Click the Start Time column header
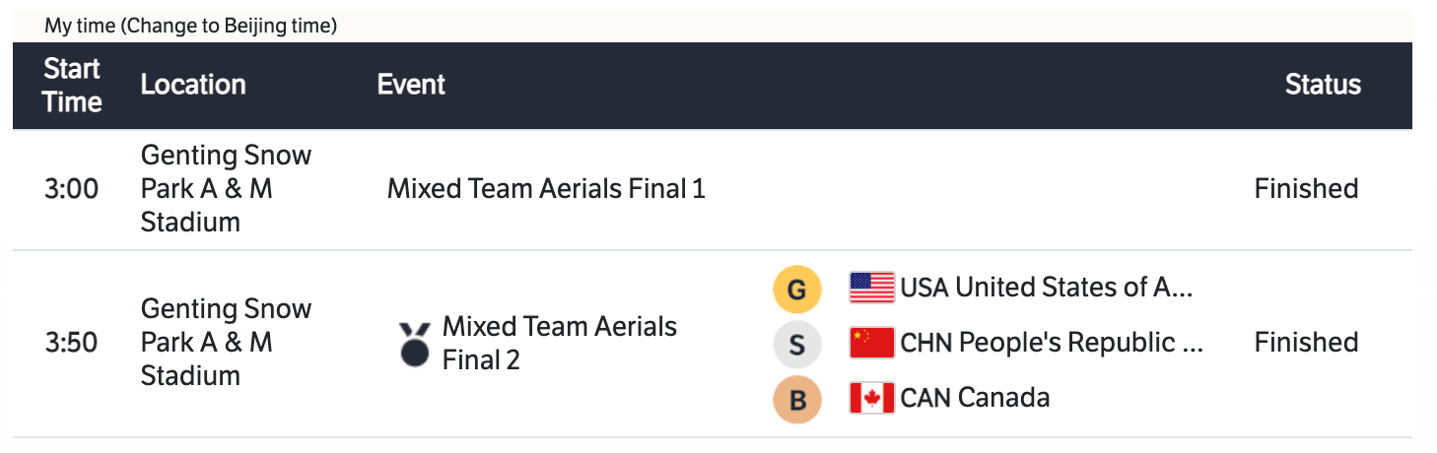This screenshot has height=453, width=1437. tap(73, 86)
